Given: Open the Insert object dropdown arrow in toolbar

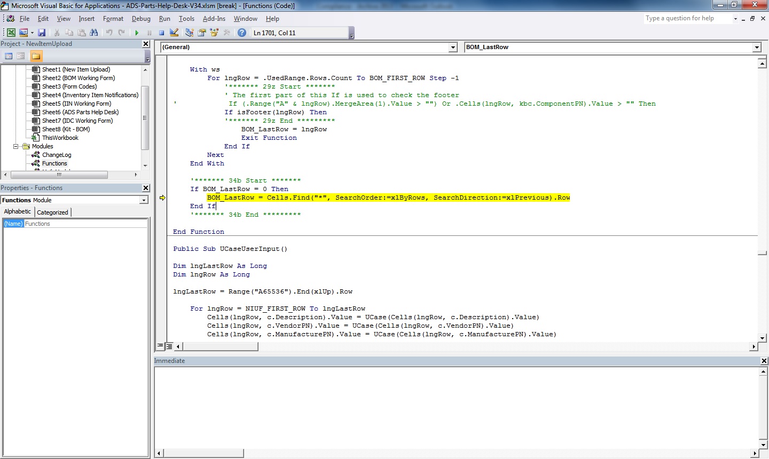Looking at the screenshot, I should tap(32, 33).
